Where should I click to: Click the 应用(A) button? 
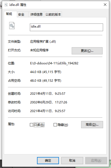pyautogui.click(x=96, y=161)
